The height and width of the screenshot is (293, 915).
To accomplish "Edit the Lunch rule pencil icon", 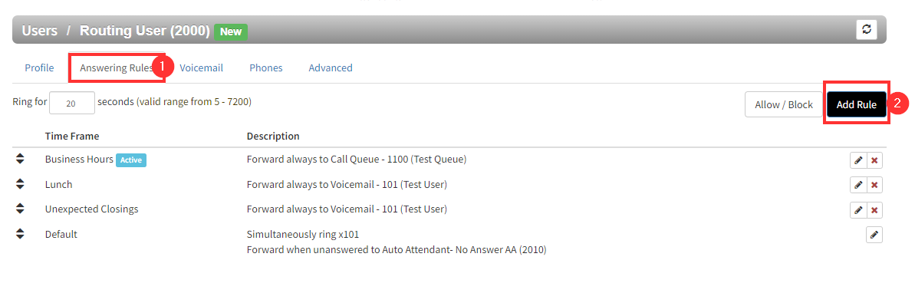I will tap(858, 185).
